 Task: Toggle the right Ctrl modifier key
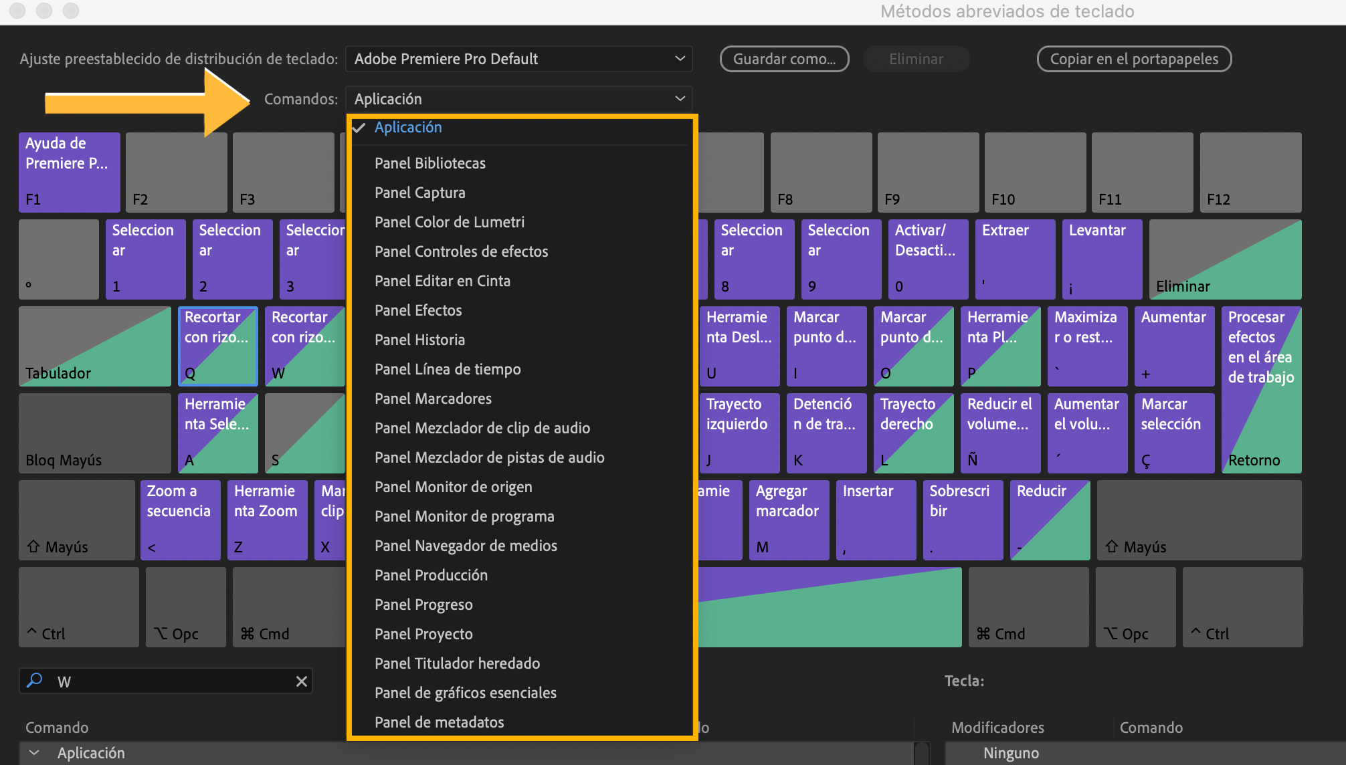[x=1243, y=607]
